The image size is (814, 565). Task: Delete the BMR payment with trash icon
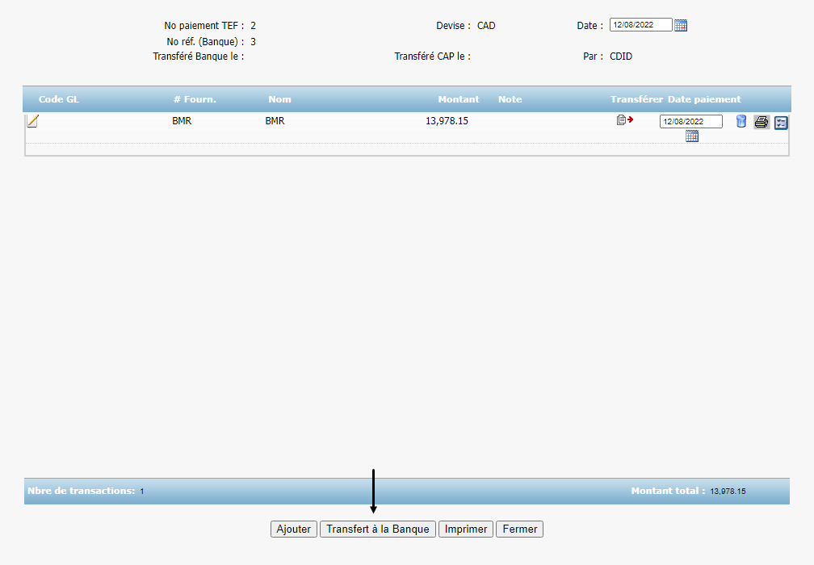pos(741,122)
